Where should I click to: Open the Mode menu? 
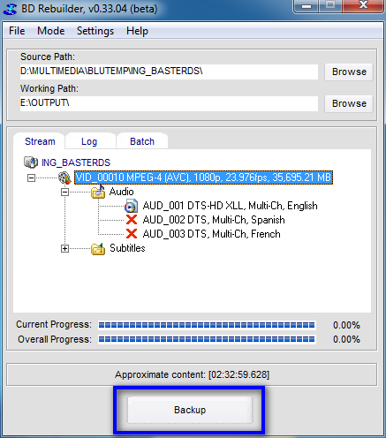click(51, 31)
